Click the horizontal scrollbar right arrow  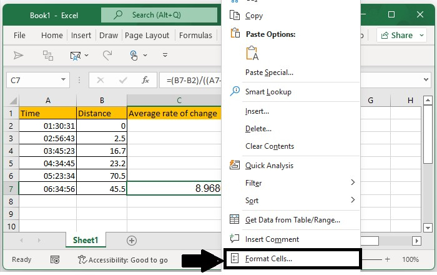point(416,241)
